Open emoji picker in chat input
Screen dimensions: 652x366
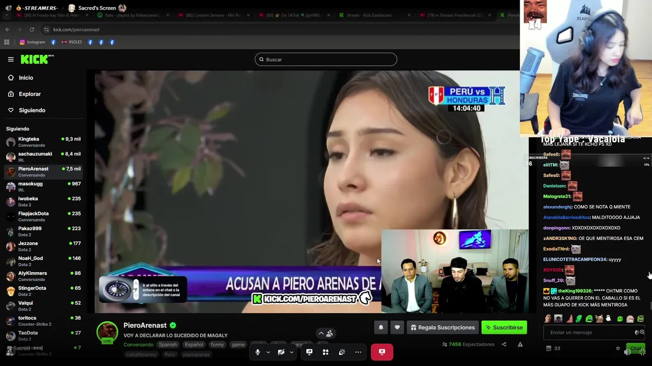coord(637,332)
